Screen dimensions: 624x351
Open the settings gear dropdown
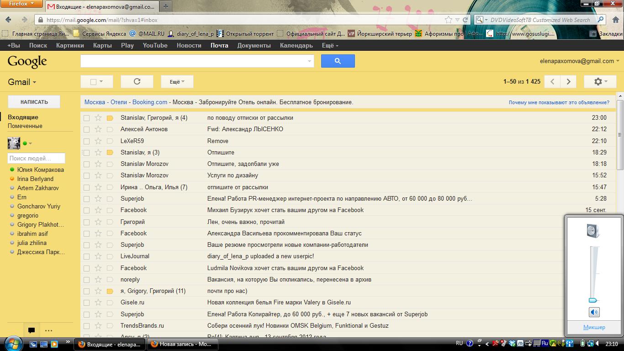600,81
